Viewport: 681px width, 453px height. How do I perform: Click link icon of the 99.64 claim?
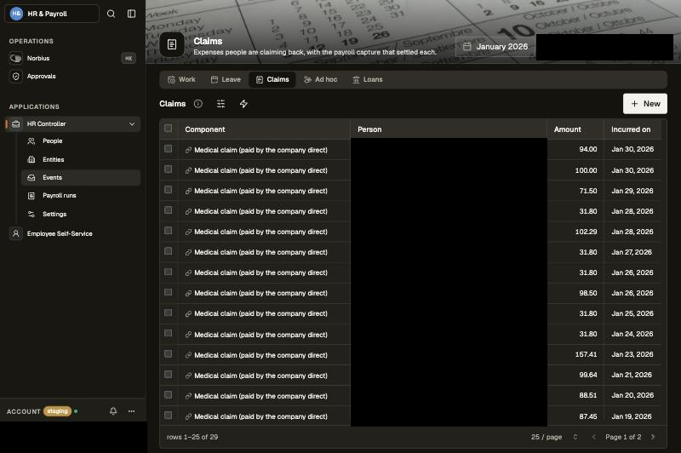click(188, 376)
